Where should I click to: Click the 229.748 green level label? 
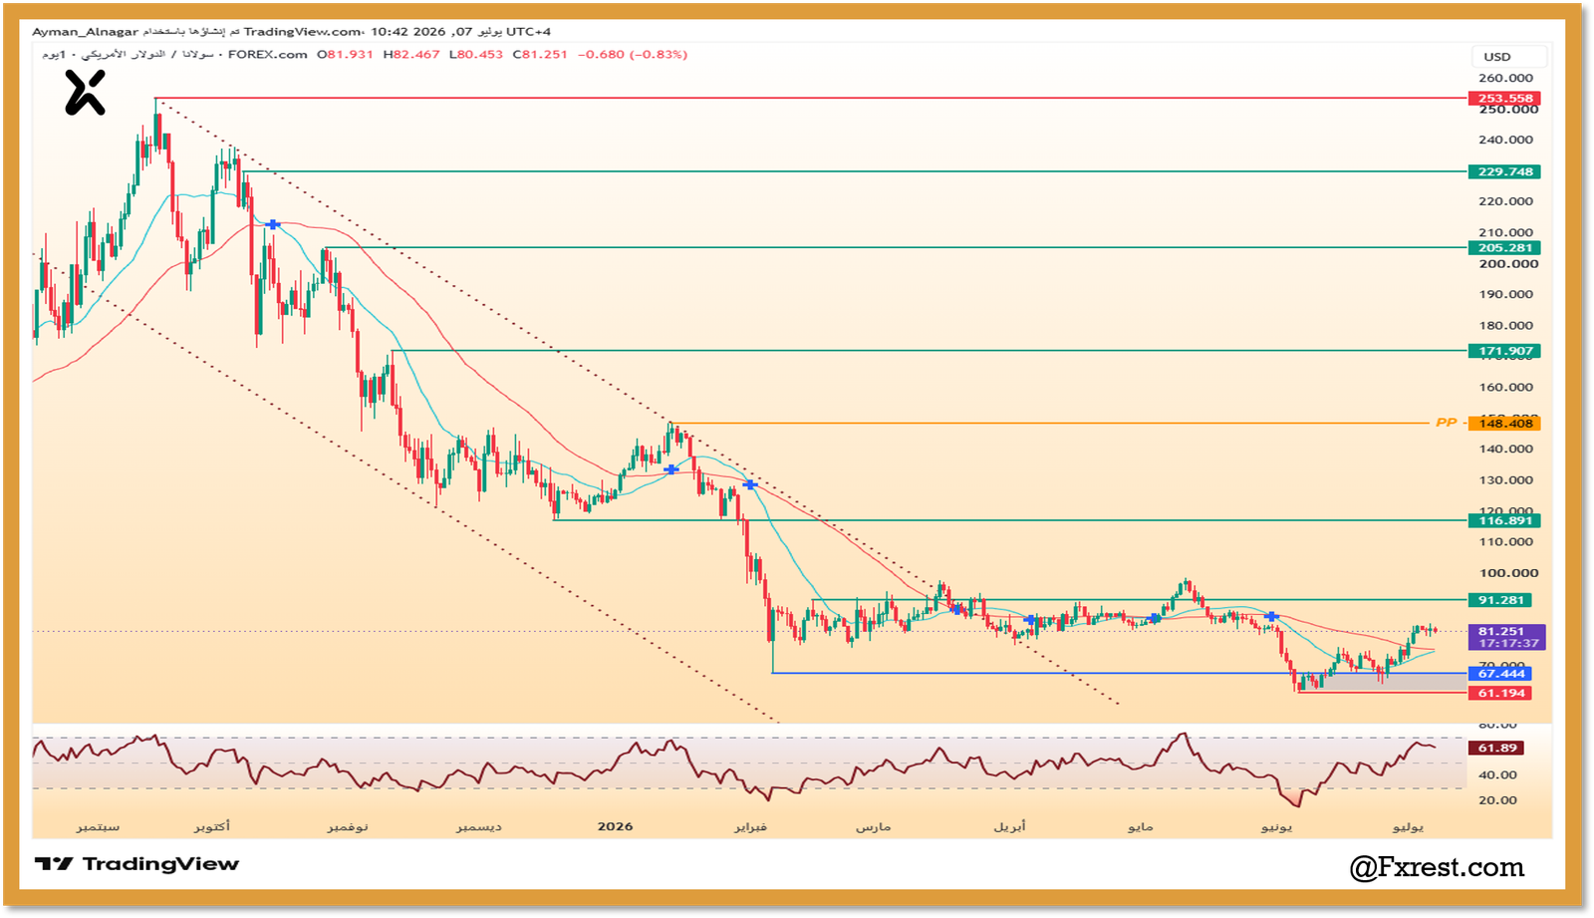(x=1504, y=171)
